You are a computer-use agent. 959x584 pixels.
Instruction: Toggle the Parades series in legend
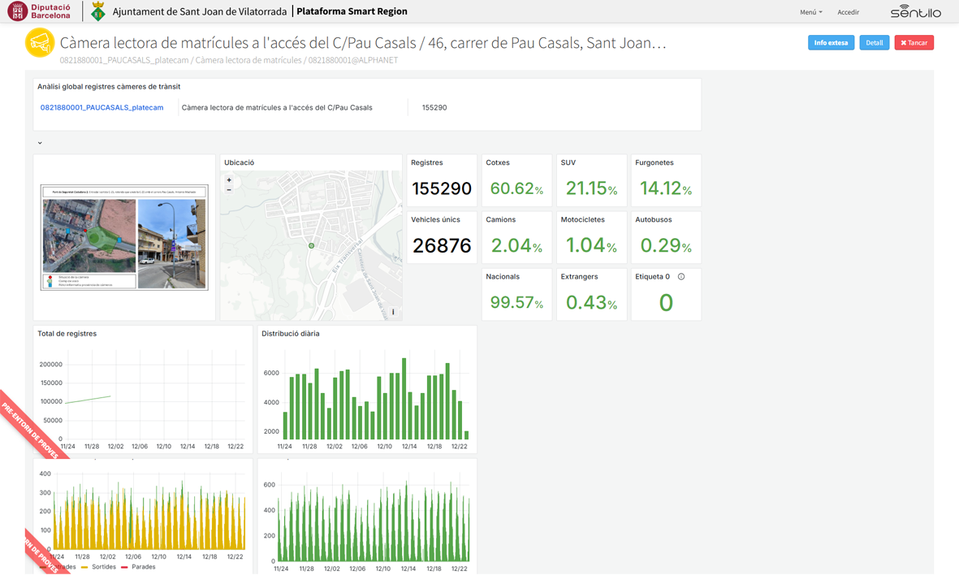tap(138, 567)
